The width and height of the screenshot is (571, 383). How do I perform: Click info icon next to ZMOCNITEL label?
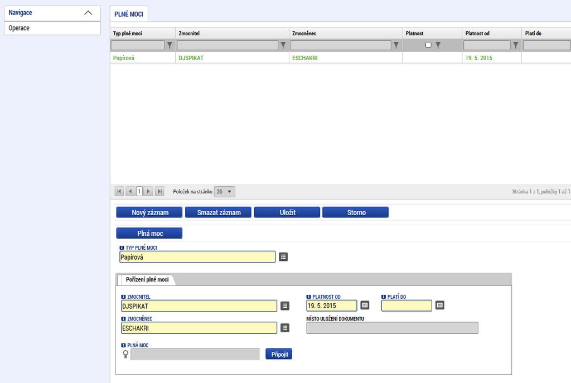123,297
